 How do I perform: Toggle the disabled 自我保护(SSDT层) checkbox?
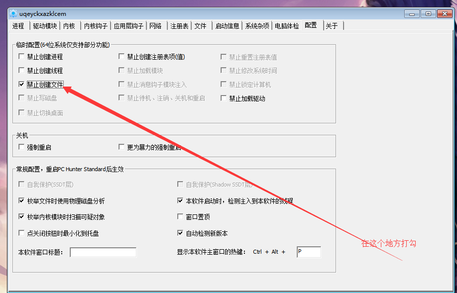tap(21, 184)
